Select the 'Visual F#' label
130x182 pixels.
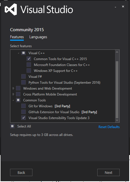(35, 77)
